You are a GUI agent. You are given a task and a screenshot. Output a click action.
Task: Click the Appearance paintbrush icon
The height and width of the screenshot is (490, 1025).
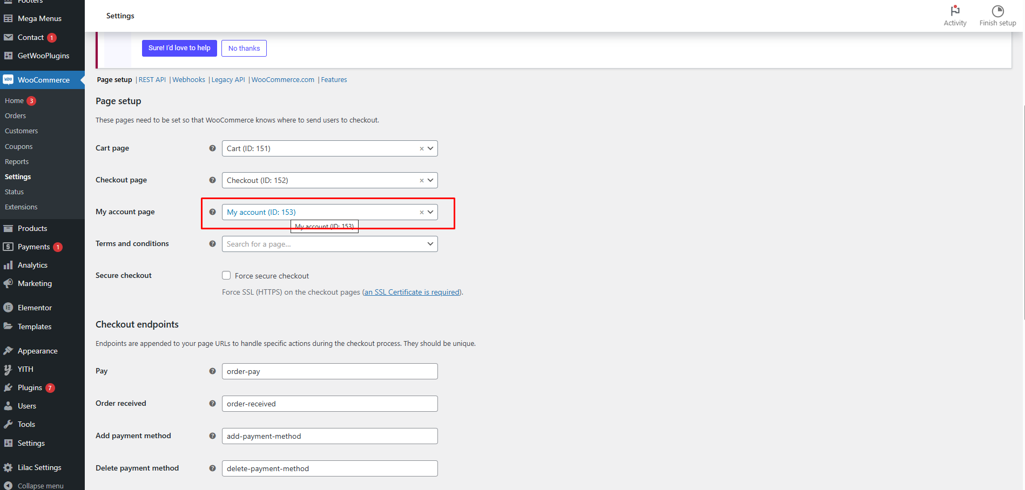point(8,351)
